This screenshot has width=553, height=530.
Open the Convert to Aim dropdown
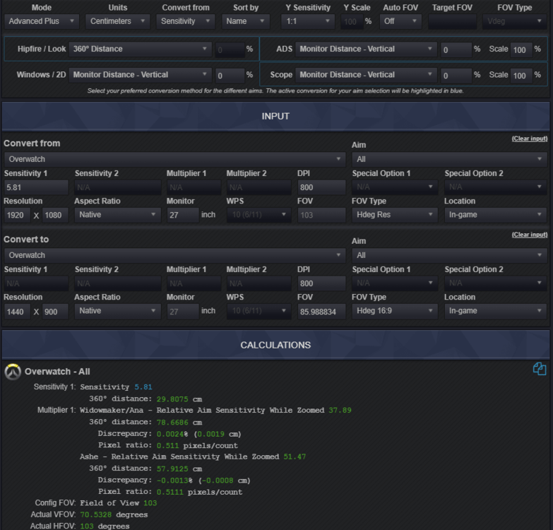449,255
